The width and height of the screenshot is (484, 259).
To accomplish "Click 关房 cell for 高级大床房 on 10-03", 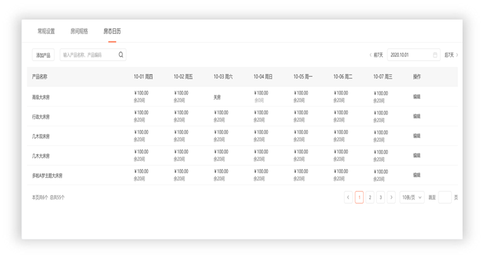I will tap(218, 96).
